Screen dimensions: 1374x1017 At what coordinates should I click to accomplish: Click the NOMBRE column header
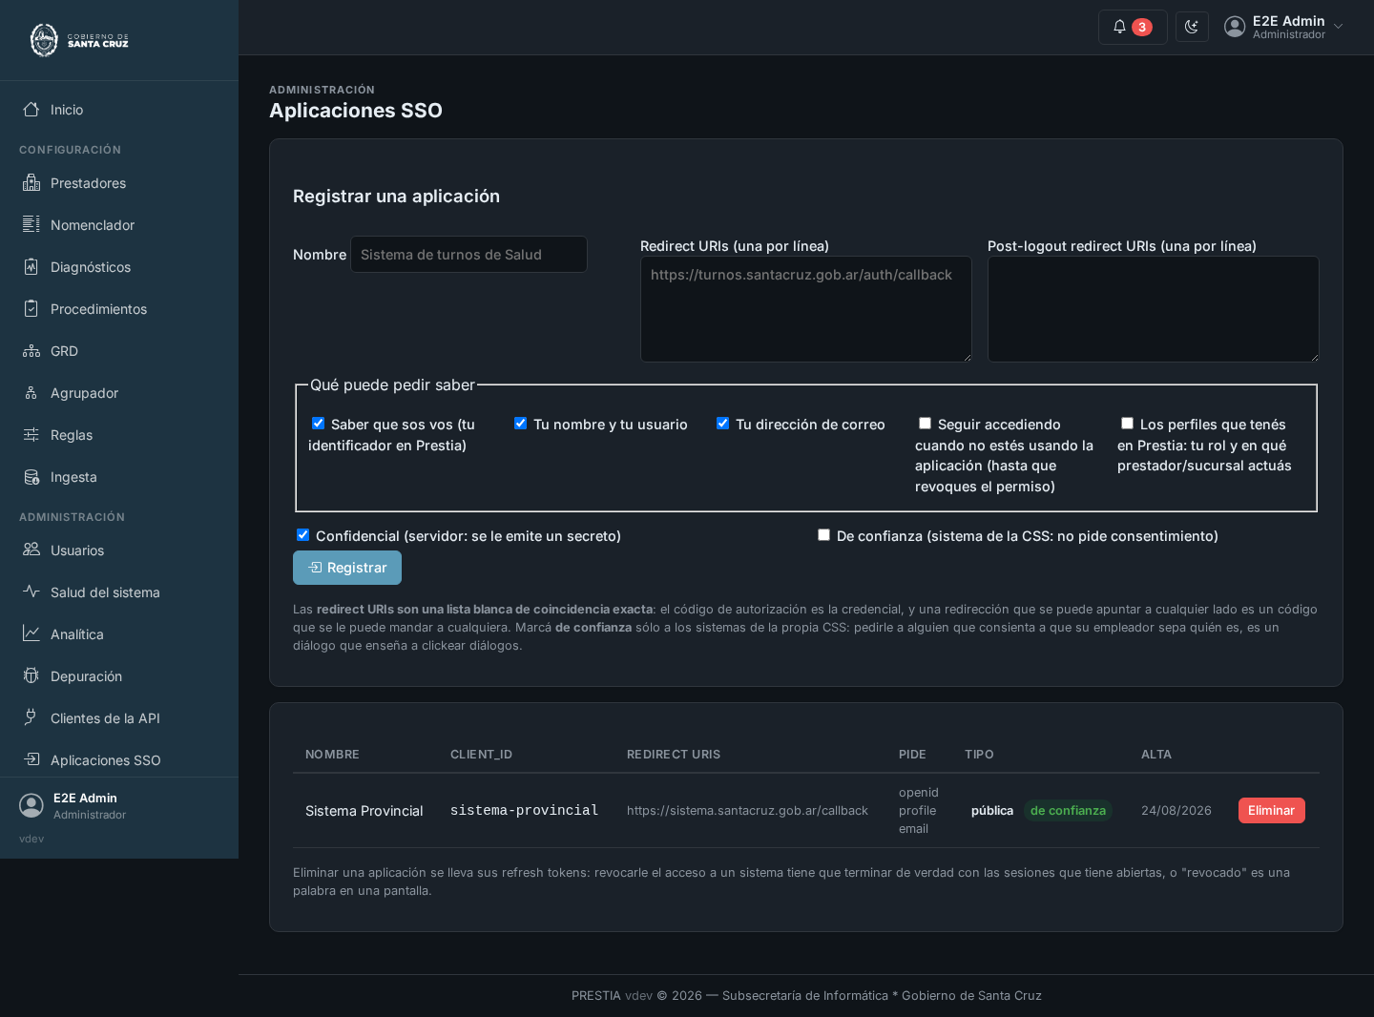click(x=332, y=754)
